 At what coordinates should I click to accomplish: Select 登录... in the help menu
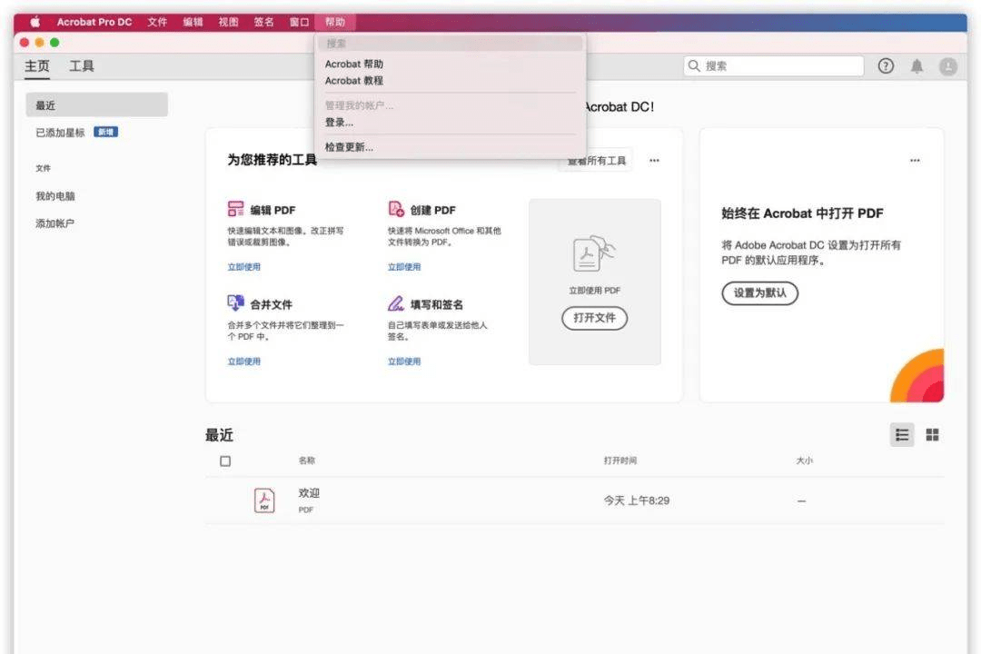click(339, 123)
